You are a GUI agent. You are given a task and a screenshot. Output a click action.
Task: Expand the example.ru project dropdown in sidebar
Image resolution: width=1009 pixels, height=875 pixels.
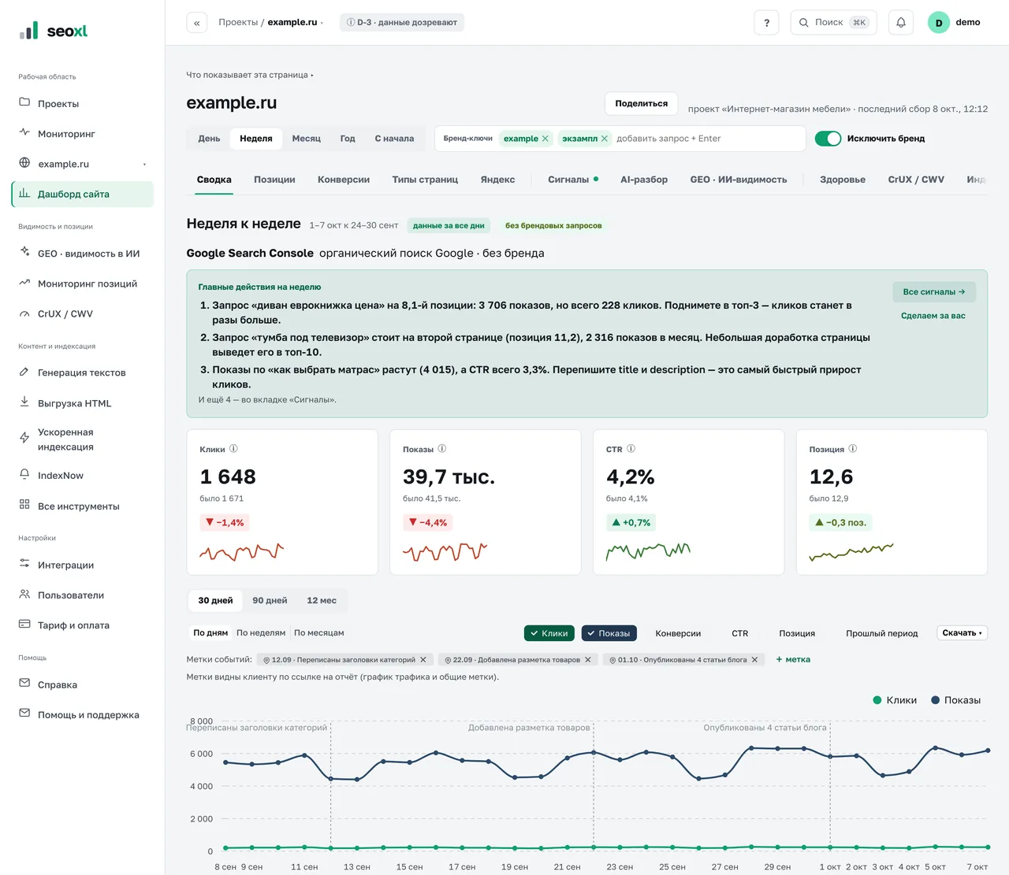pyautogui.click(x=144, y=165)
